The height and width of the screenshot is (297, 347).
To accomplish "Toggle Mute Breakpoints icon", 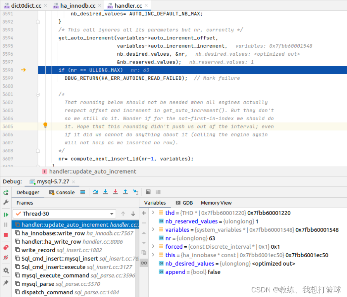I will (6, 258).
